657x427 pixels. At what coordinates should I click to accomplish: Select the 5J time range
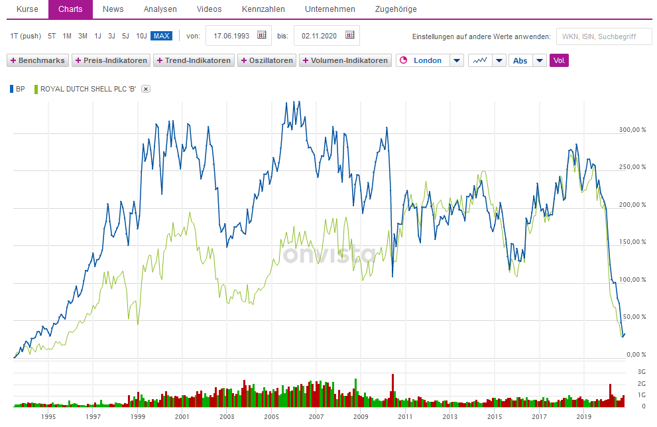pyautogui.click(x=125, y=36)
